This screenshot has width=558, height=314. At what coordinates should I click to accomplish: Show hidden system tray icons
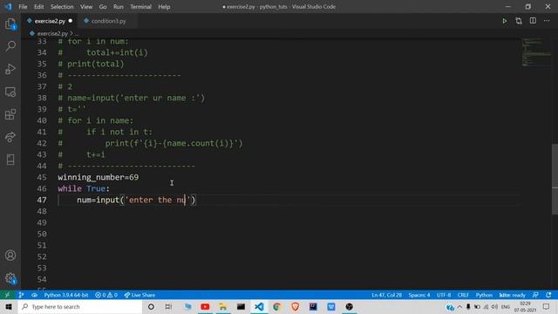(459, 306)
